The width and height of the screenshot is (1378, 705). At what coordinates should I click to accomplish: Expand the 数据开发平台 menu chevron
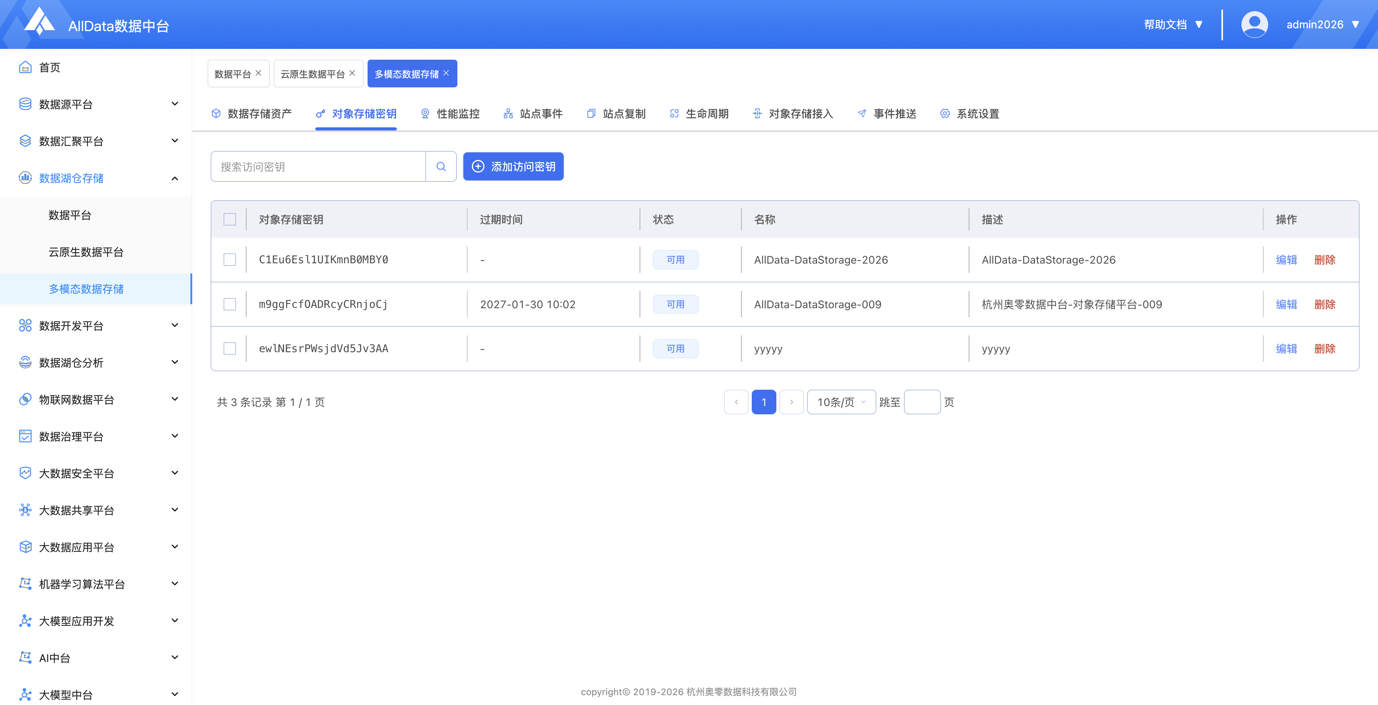(x=174, y=325)
